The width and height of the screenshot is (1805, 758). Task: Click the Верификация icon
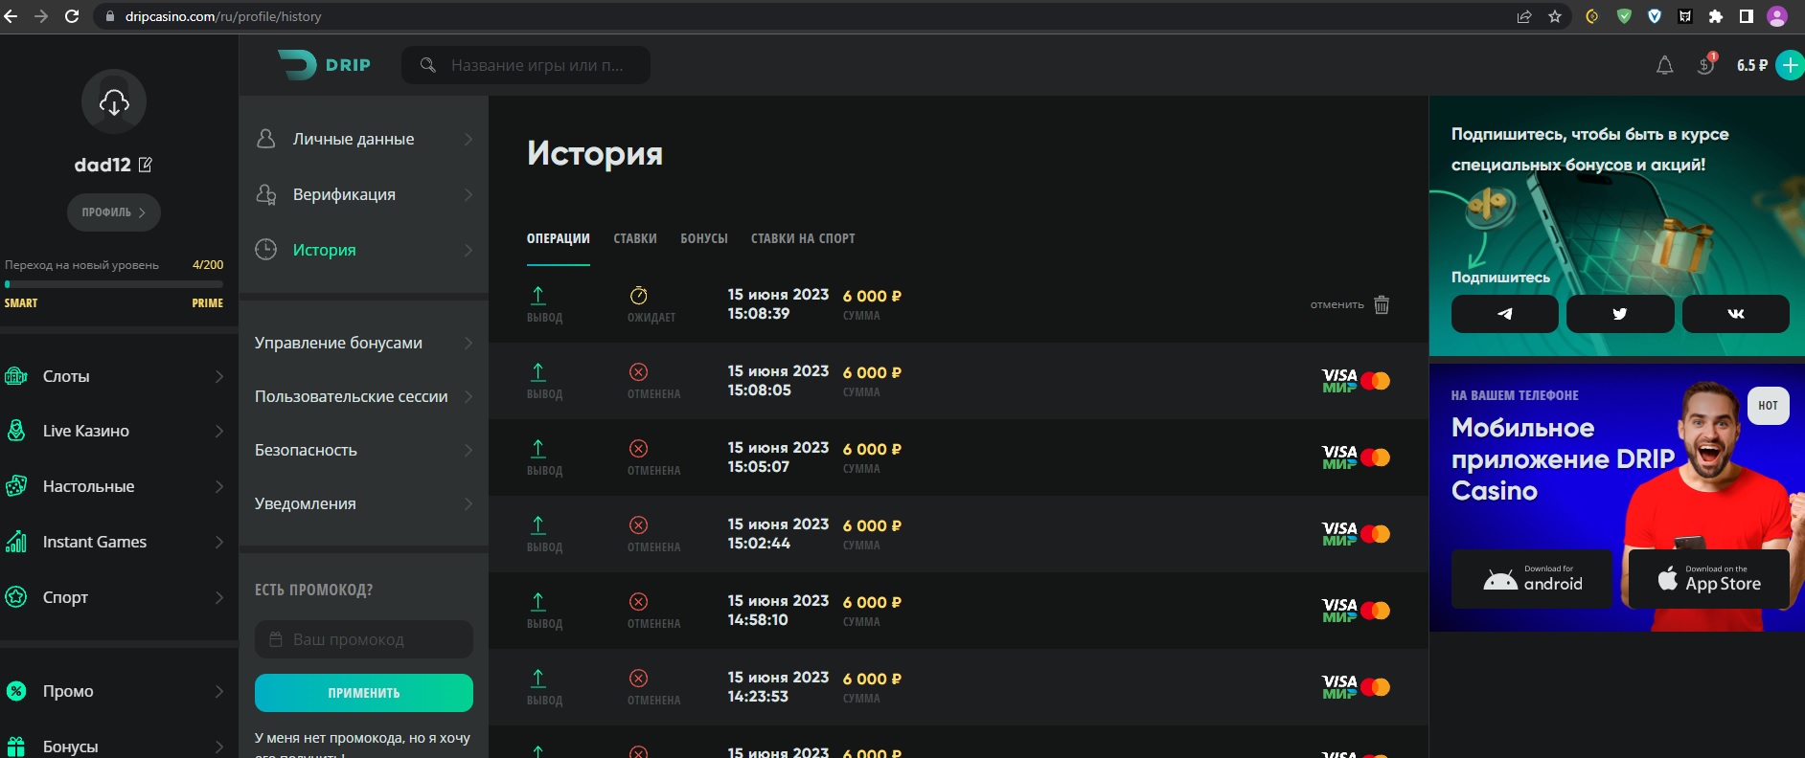pyautogui.click(x=266, y=194)
